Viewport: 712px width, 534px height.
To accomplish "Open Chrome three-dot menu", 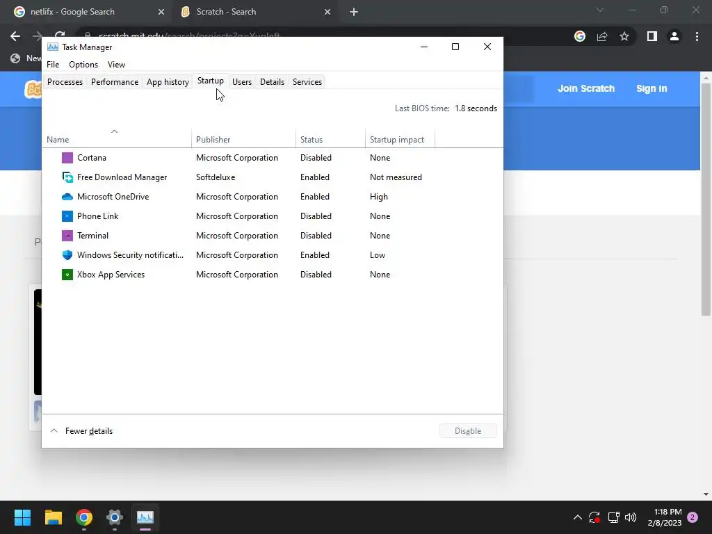I will pyautogui.click(x=697, y=36).
